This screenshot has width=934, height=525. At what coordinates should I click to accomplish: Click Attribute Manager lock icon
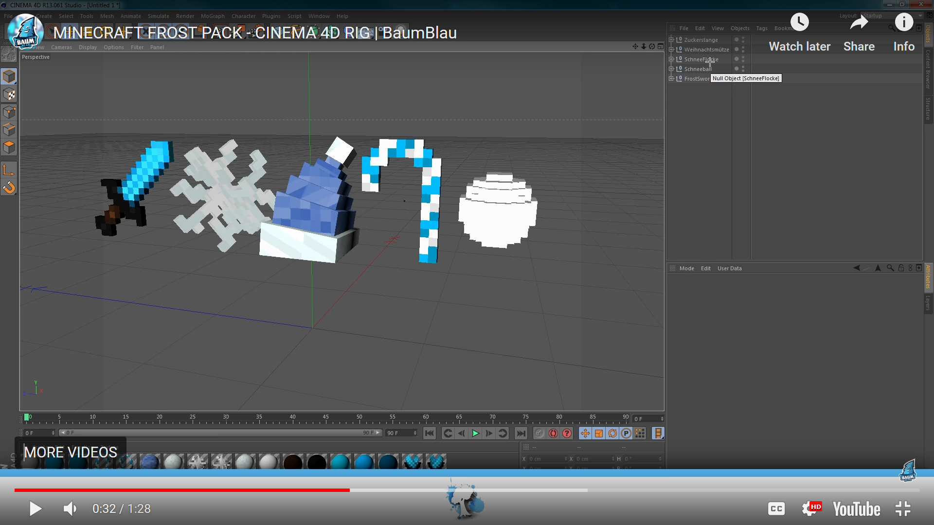[901, 268]
